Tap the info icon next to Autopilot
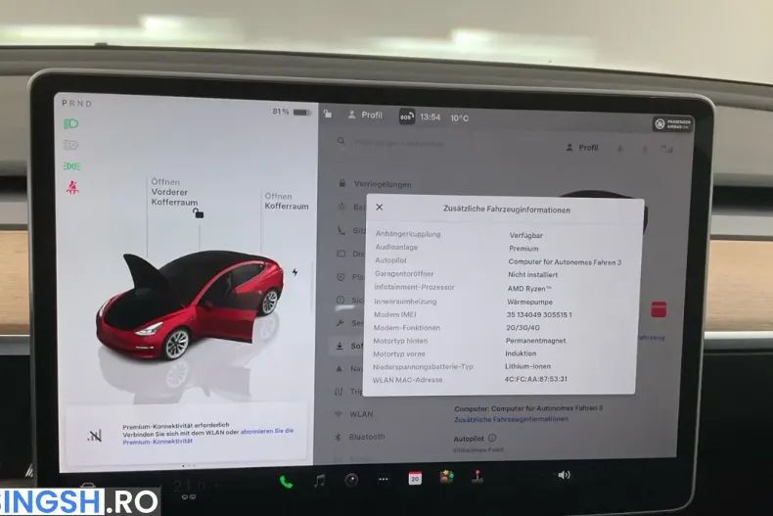773x516 pixels. [492, 438]
